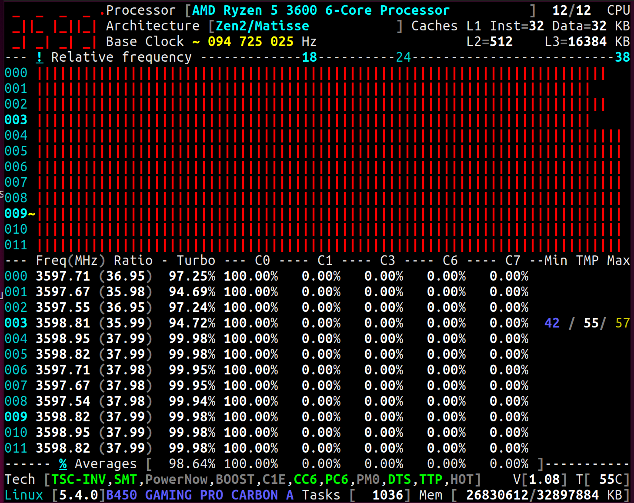Click the turbo value 99.94% for core 008
Screen dimensions: 634x503
tap(192, 401)
